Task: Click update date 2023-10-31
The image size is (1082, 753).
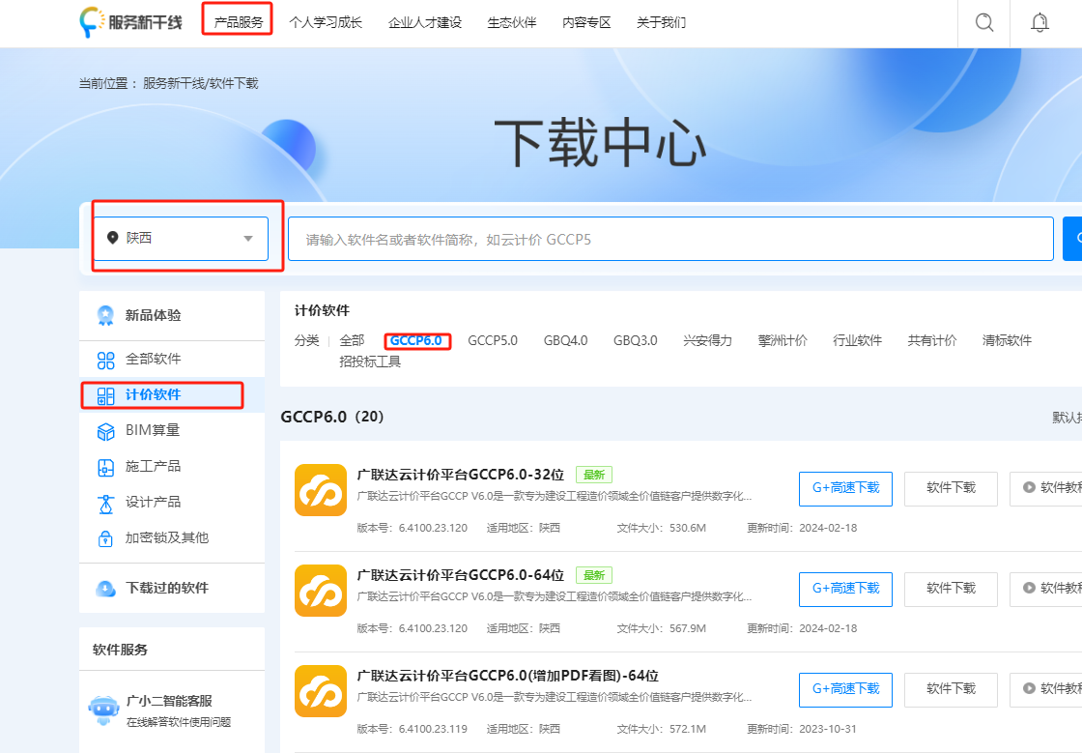Action: (827, 729)
